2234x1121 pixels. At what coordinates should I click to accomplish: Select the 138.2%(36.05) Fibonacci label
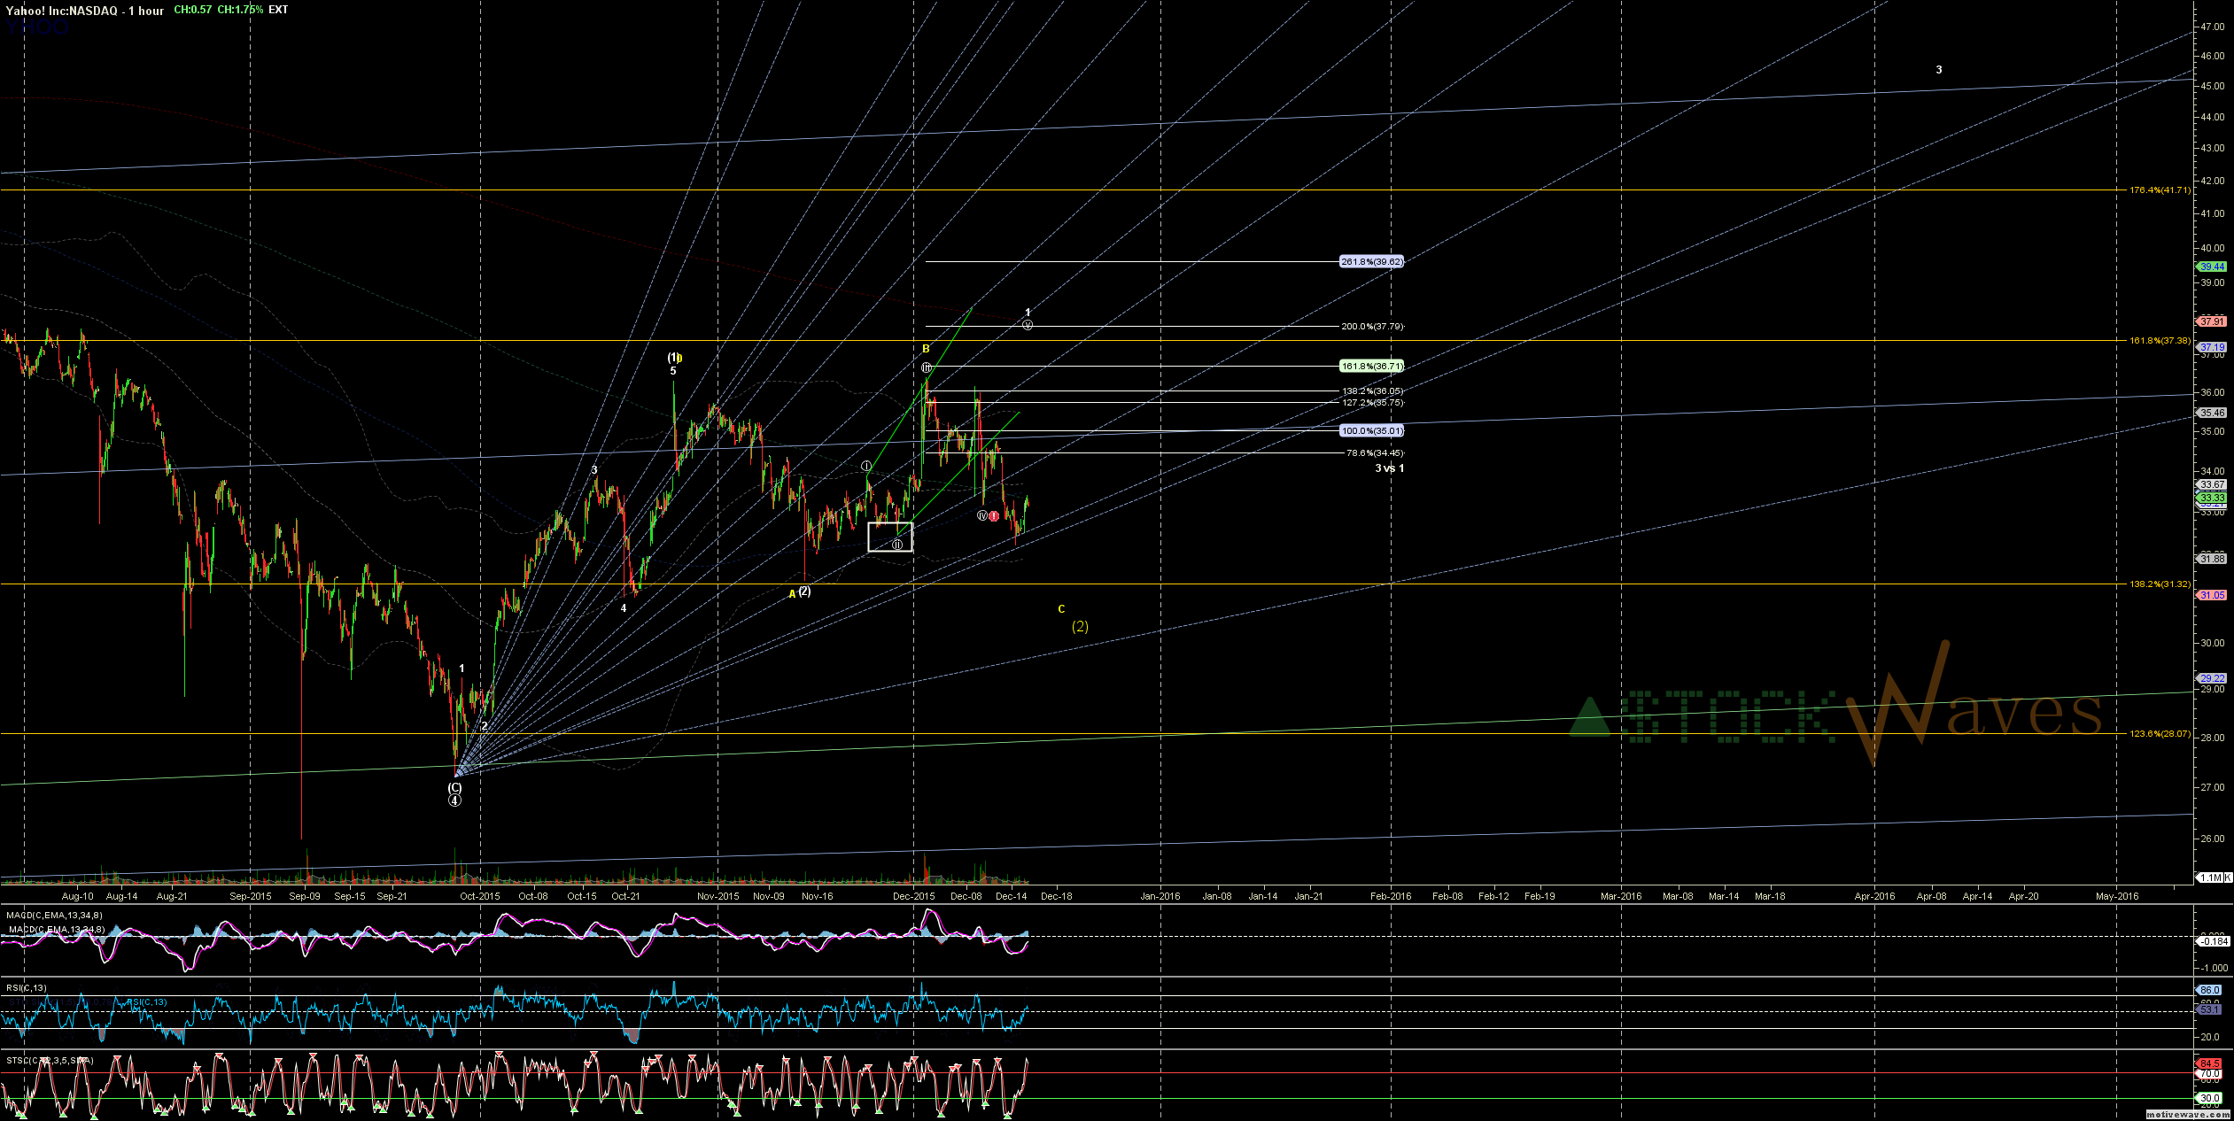tap(1372, 391)
